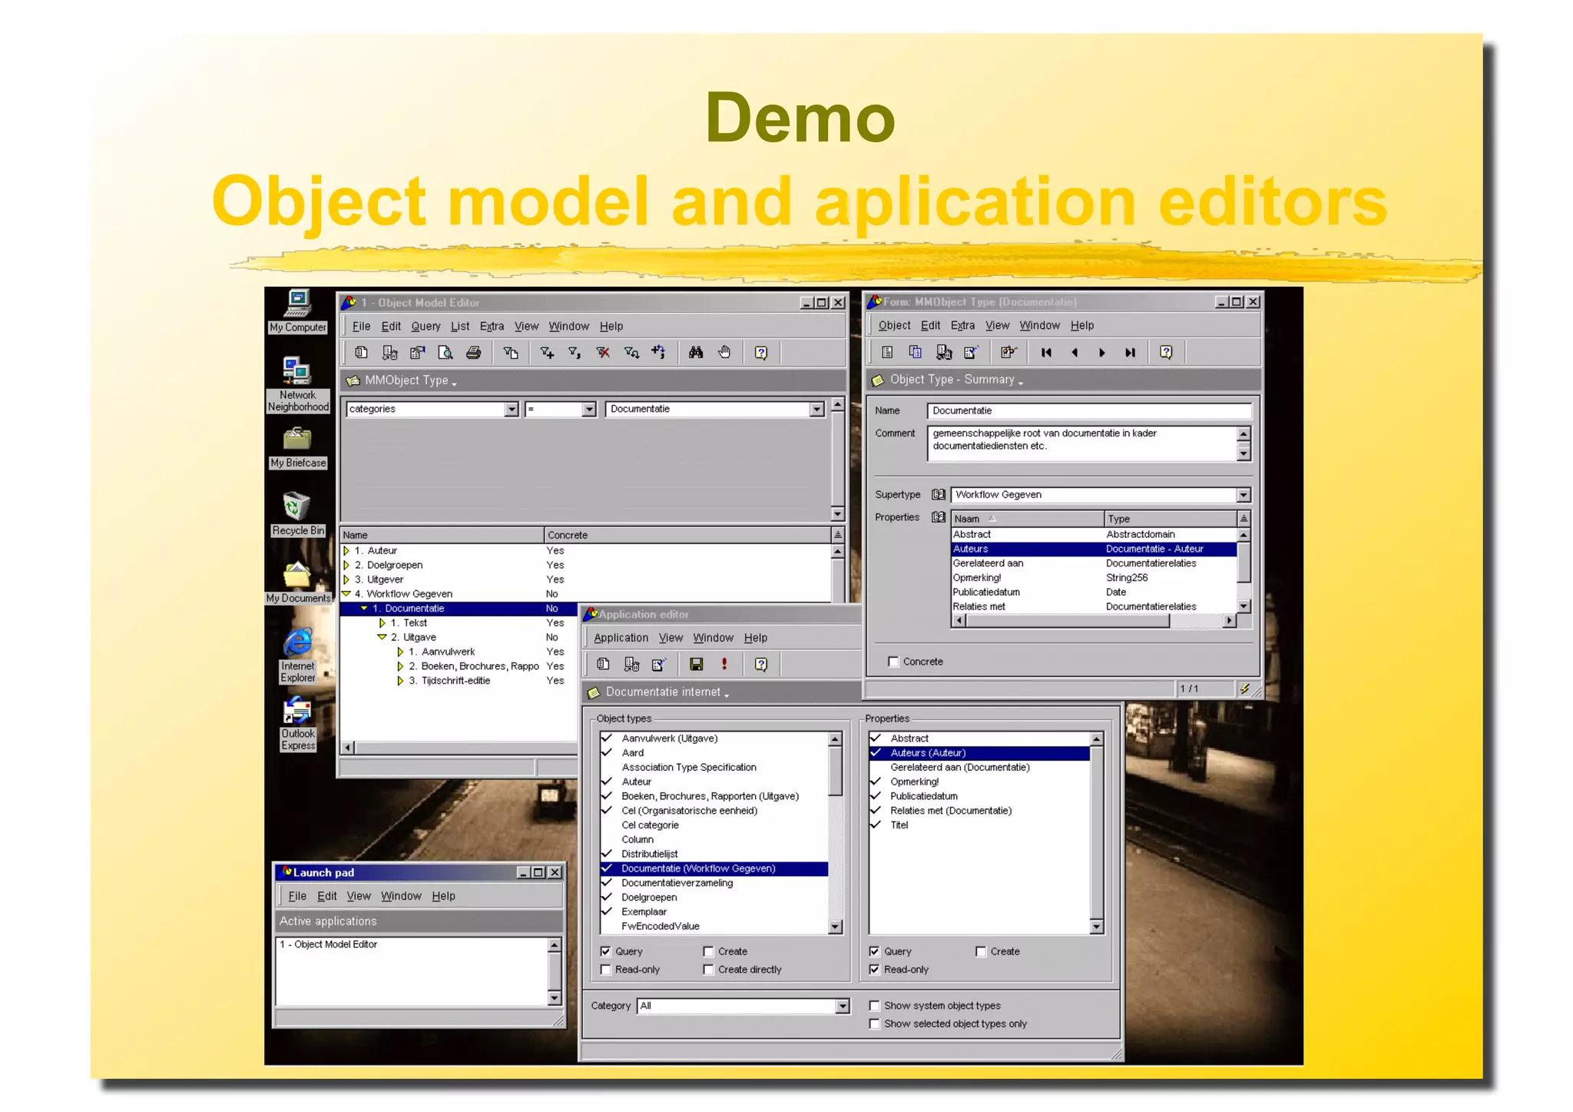
Task: Click the help icon in Application editor toolbar
Action: (x=761, y=664)
